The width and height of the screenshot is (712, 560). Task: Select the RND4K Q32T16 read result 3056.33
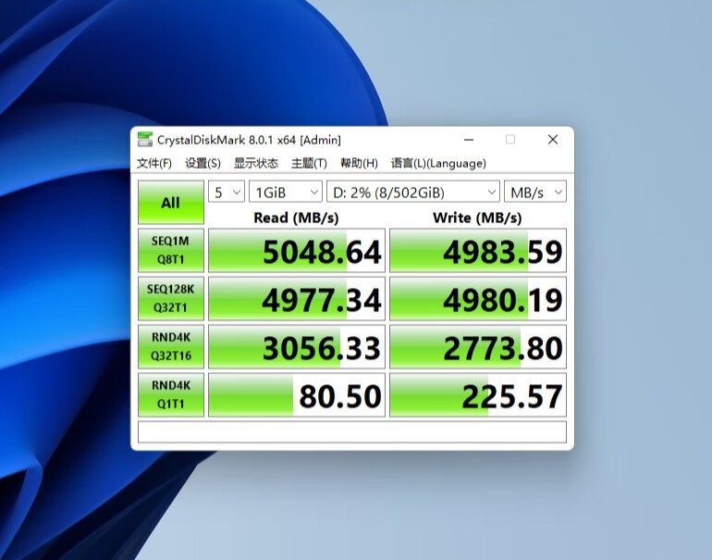click(297, 347)
